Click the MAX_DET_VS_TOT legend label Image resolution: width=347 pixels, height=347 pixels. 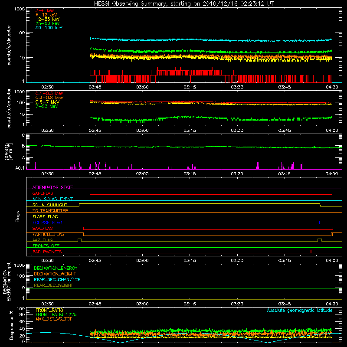[x=53, y=319]
